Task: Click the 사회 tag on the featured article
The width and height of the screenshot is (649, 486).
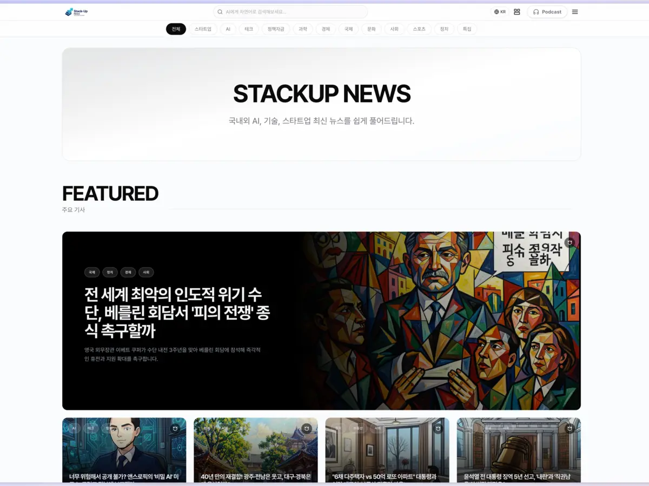Action: (146, 273)
